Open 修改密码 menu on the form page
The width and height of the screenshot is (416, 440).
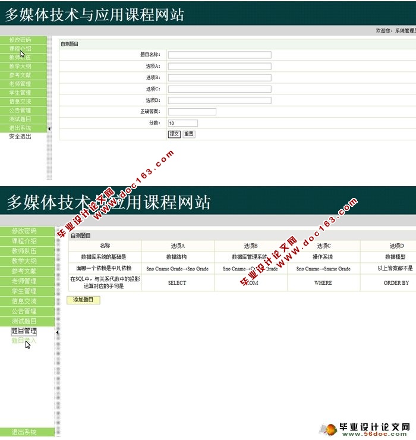point(23,40)
